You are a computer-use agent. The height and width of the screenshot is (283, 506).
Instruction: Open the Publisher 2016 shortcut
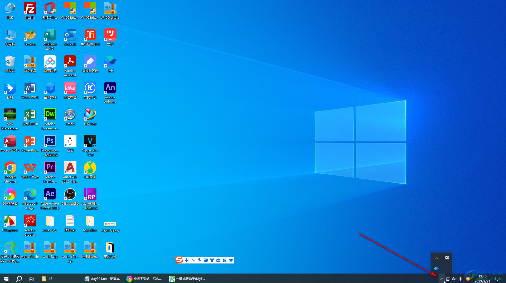50,39
